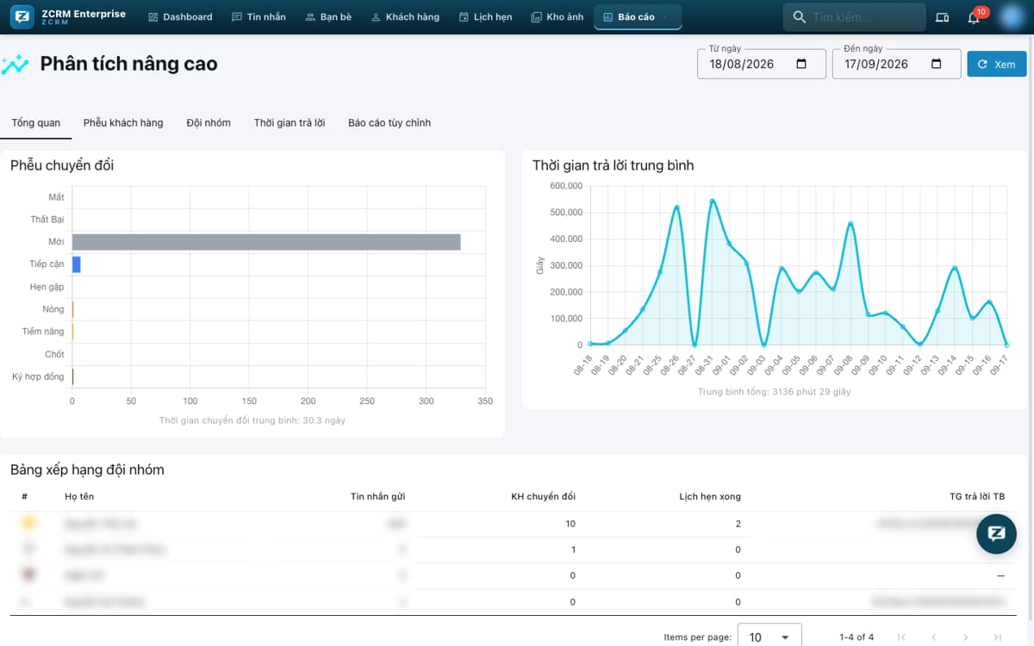Click the KH chuyển đổi value 10 in the ranking table

(570, 524)
